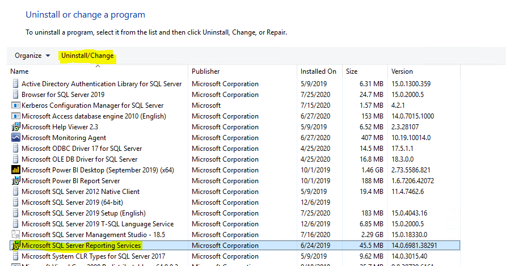Sort list by Size column header
Image resolution: width=506 pixels, height=266 pixels.
pyautogui.click(x=352, y=71)
